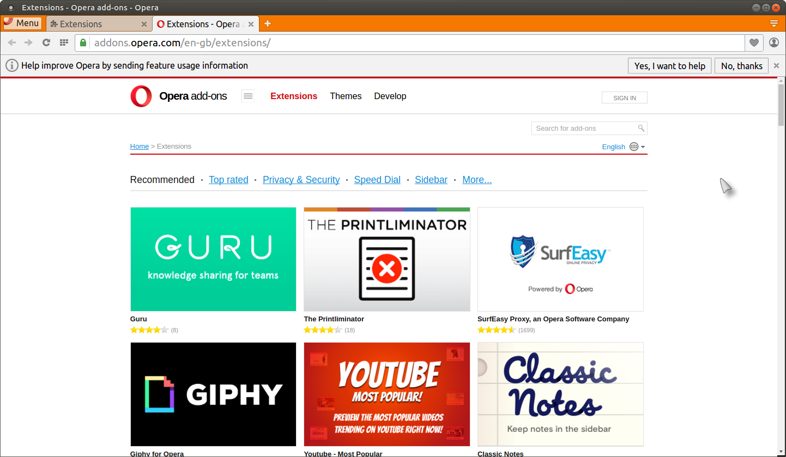Viewport: 786px width, 457px height.
Task: Open the tab menu icon on orange bar
Action: coord(773,23)
